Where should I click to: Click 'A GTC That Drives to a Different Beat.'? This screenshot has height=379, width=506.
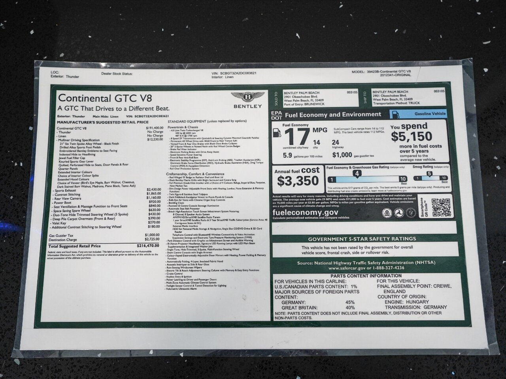pos(114,108)
